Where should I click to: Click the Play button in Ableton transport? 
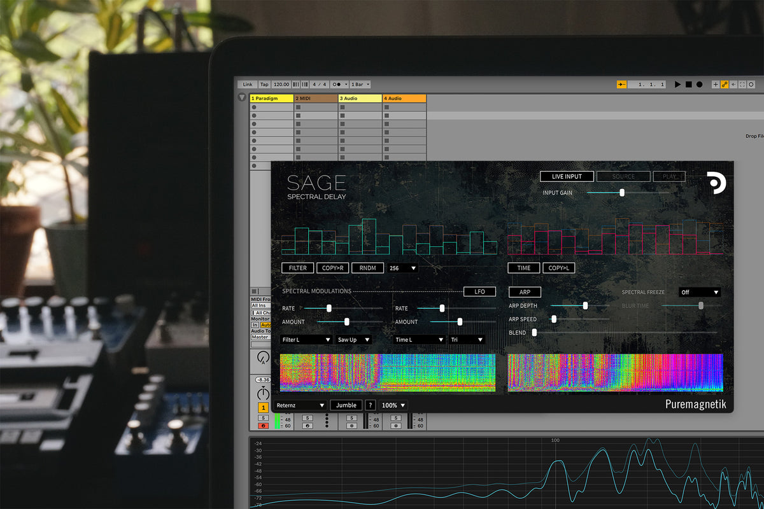click(x=677, y=84)
